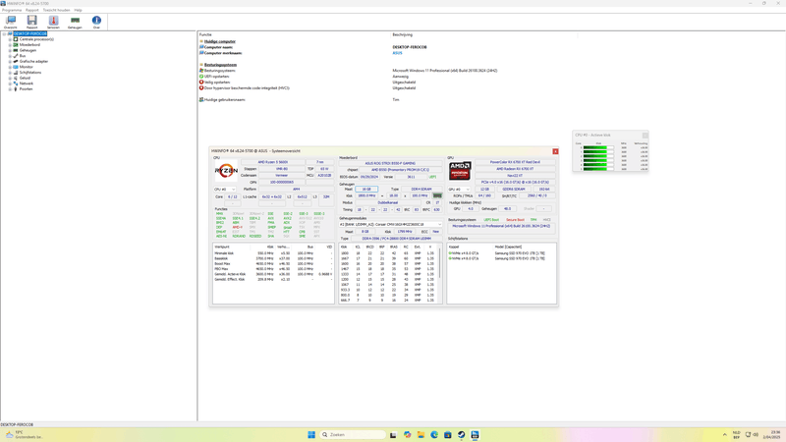
Task: Open the Overzicht summary toolbar icon
Action: [11, 22]
